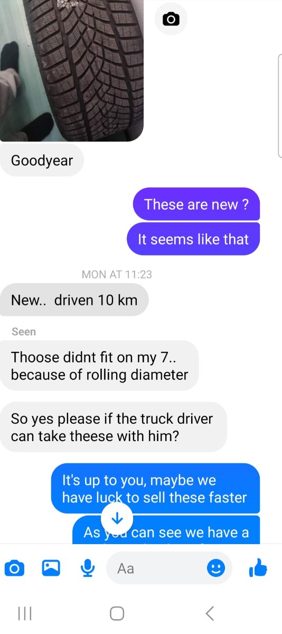
Task: Tap the 'It's up to you' blue message
Action: (155, 489)
